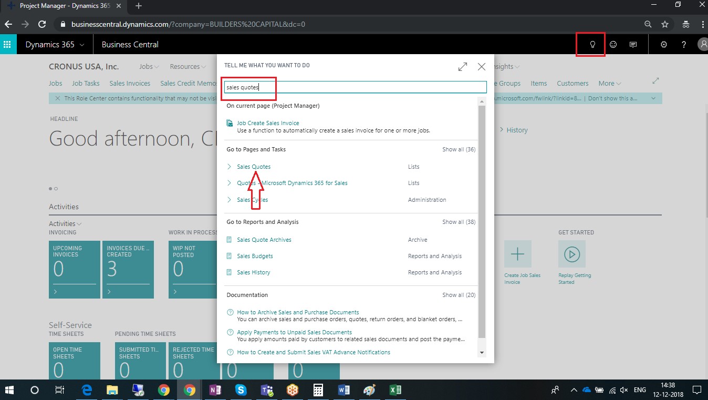Screen dimensions: 708x400
Task: Click the Create Job Sales Invoice plus tile
Action: (x=517, y=254)
